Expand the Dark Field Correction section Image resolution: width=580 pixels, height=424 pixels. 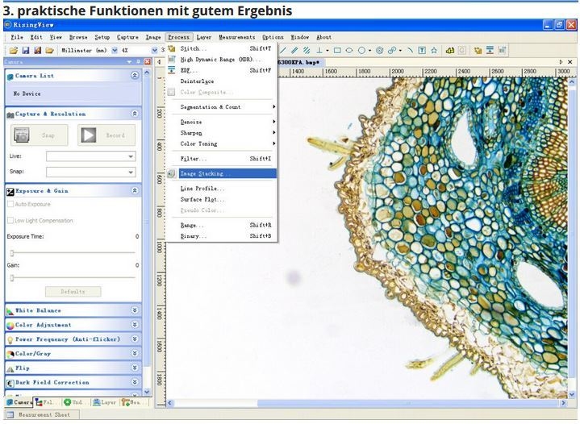point(135,382)
